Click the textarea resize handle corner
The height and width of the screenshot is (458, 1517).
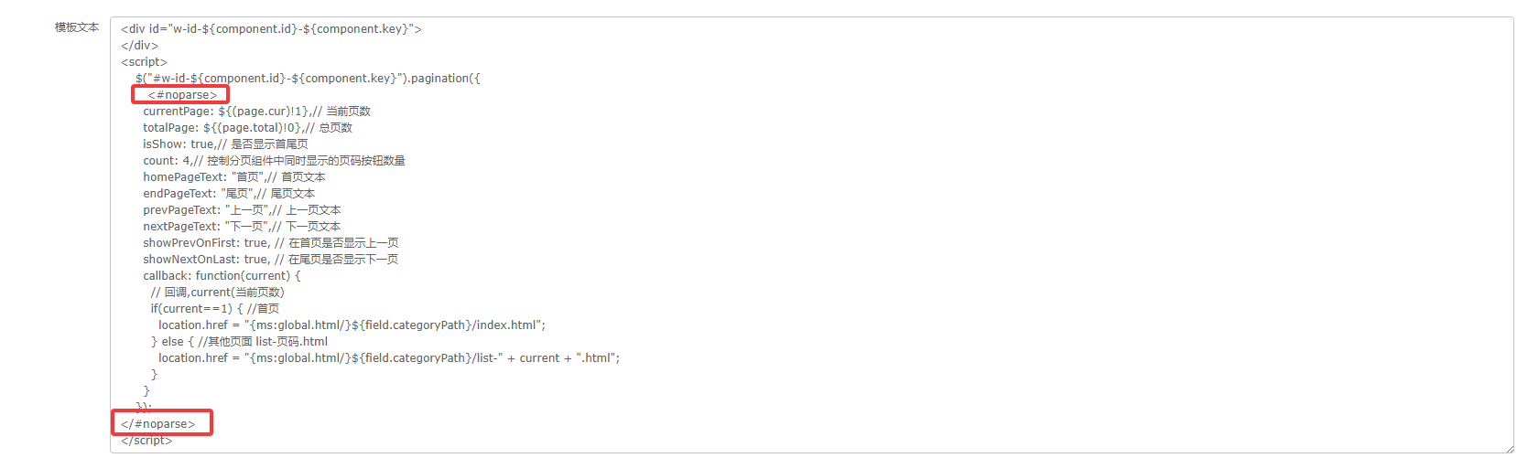coord(1508,448)
